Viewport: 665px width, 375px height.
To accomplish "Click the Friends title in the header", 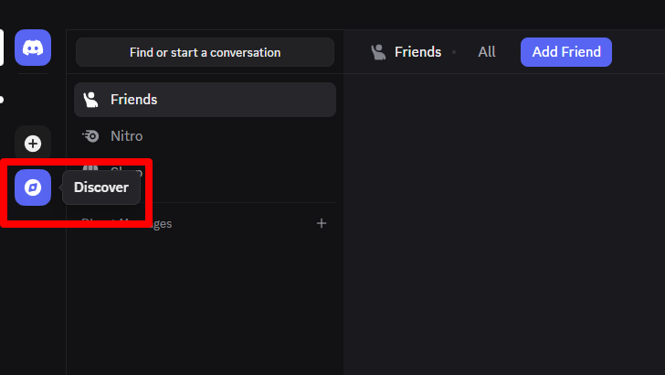I will click(x=417, y=52).
